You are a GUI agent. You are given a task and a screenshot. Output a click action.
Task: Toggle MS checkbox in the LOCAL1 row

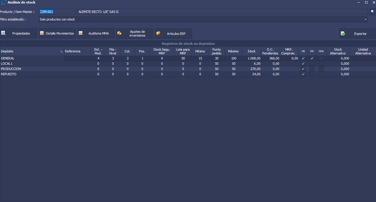pyautogui.click(x=303, y=64)
